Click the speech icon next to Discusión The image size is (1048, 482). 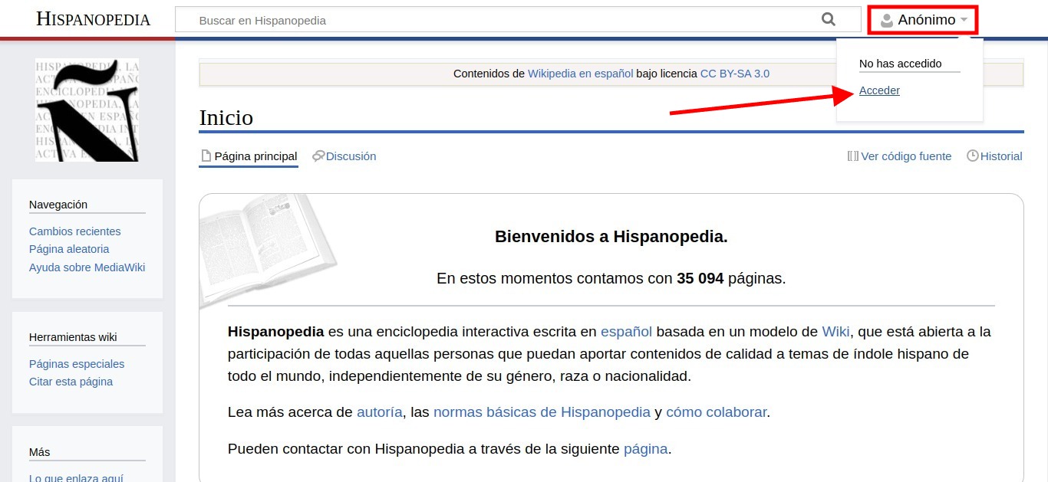318,156
